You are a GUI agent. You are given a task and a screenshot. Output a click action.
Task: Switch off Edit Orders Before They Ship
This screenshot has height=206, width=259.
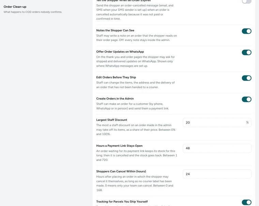click(246, 78)
